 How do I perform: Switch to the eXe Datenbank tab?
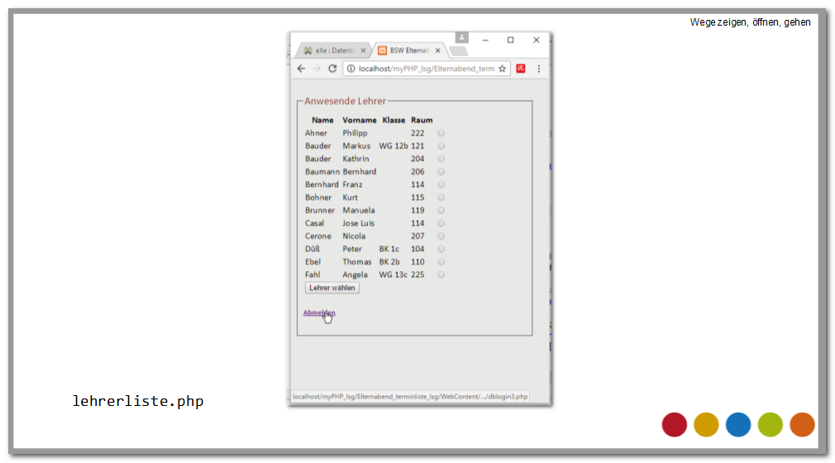point(331,50)
